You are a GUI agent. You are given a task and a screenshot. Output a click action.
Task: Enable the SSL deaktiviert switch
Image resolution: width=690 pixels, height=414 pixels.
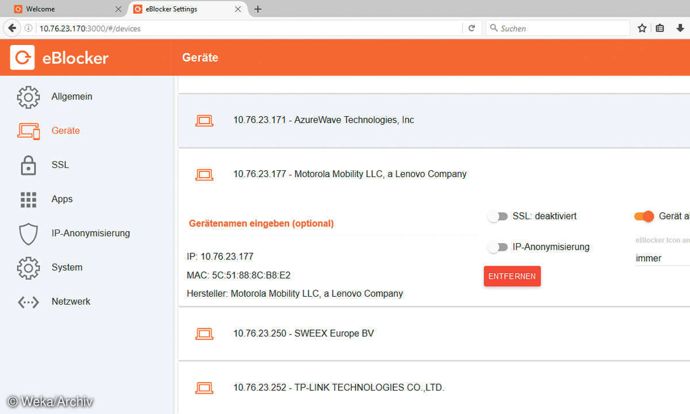tap(497, 217)
